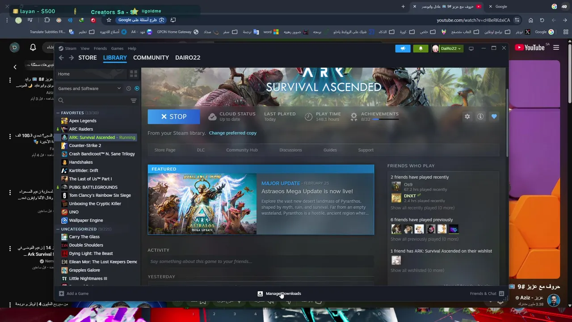Open friend DNXT profile avatar
Viewport: 572px width, 322px height.
(396, 198)
